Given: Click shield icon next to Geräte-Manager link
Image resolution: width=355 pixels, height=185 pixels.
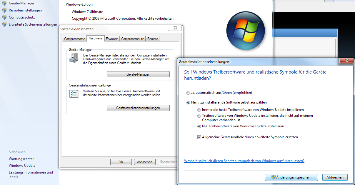Looking at the screenshot, I should pos(4,3).
